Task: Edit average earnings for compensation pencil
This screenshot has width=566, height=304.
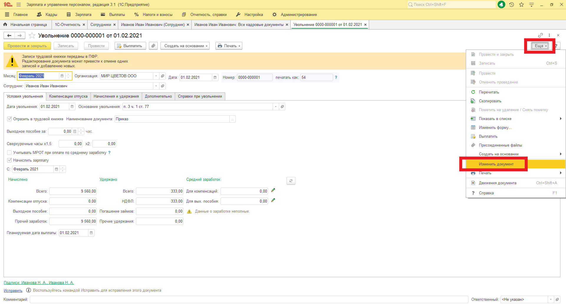Action: click(273, 190)
